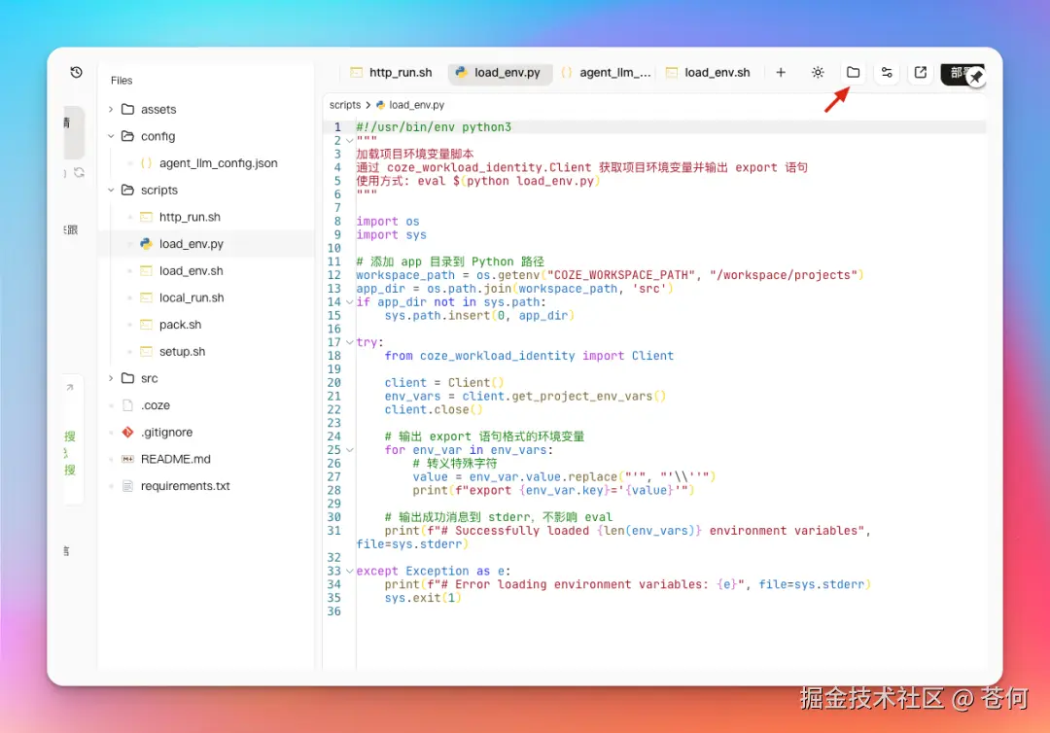Viewport: 1050px width, 733px height.
Task: Click the refresh icon in left sidebar
Action: point(79,172)
